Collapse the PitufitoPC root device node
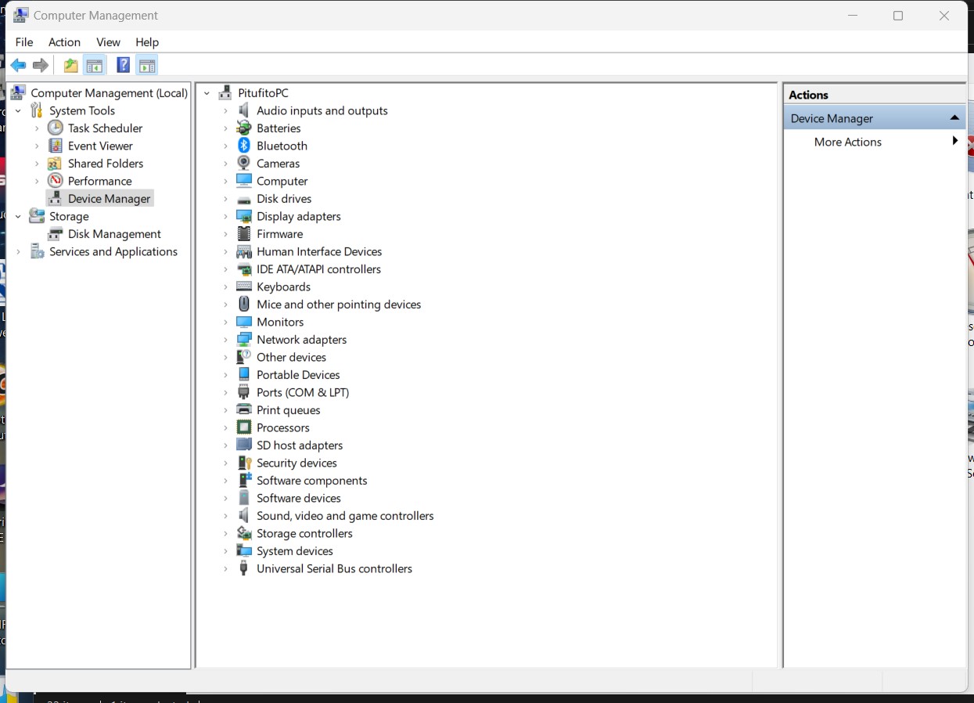The width and height of the screenshot is (974, 703). (x=207, y=93)
